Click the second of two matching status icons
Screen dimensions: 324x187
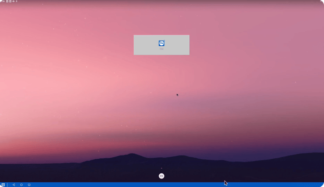pos(10,1)
